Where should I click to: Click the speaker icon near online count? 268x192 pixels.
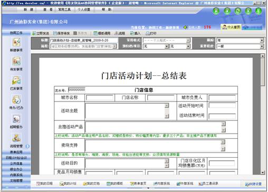click(x=185, y=27)
